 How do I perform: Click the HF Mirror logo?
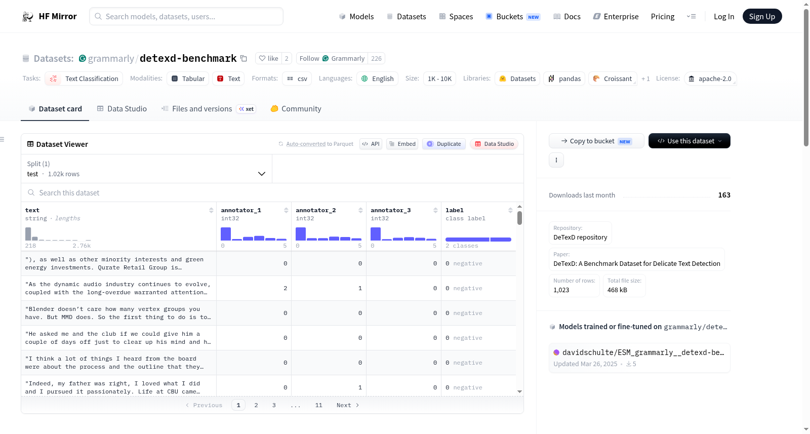pyautogui.click(x=50, y=16)
